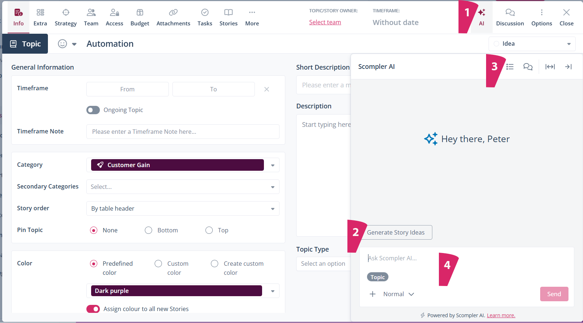Open the Category dropdown showing Customer Gain
583x323 pixels.
click(x=272, y=165)
